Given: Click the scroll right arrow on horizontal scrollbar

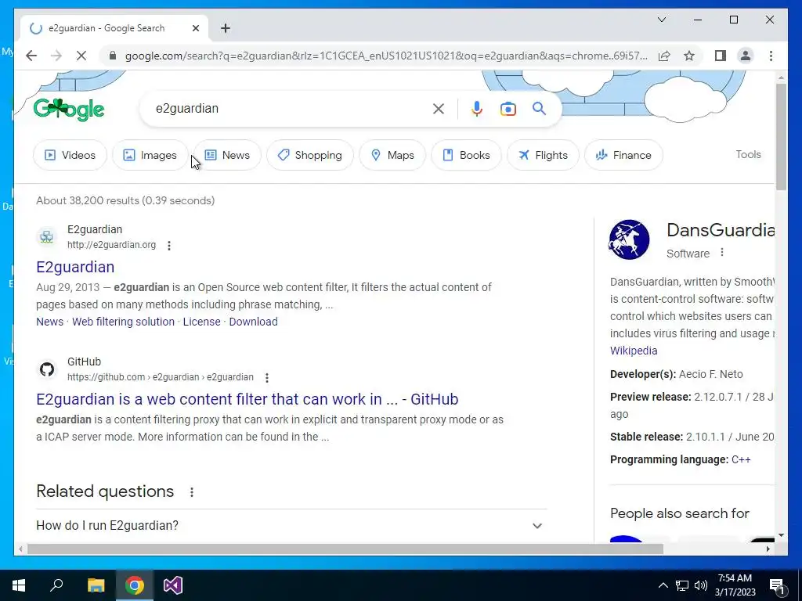Looking at the screenshot, I should (x=768, y=549).
